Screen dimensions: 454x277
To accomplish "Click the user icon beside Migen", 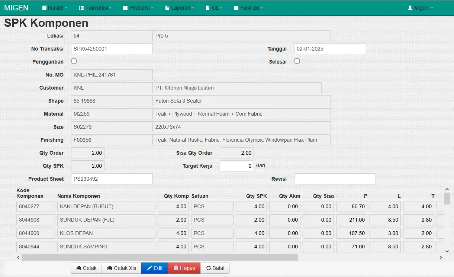I will [410, 8].
